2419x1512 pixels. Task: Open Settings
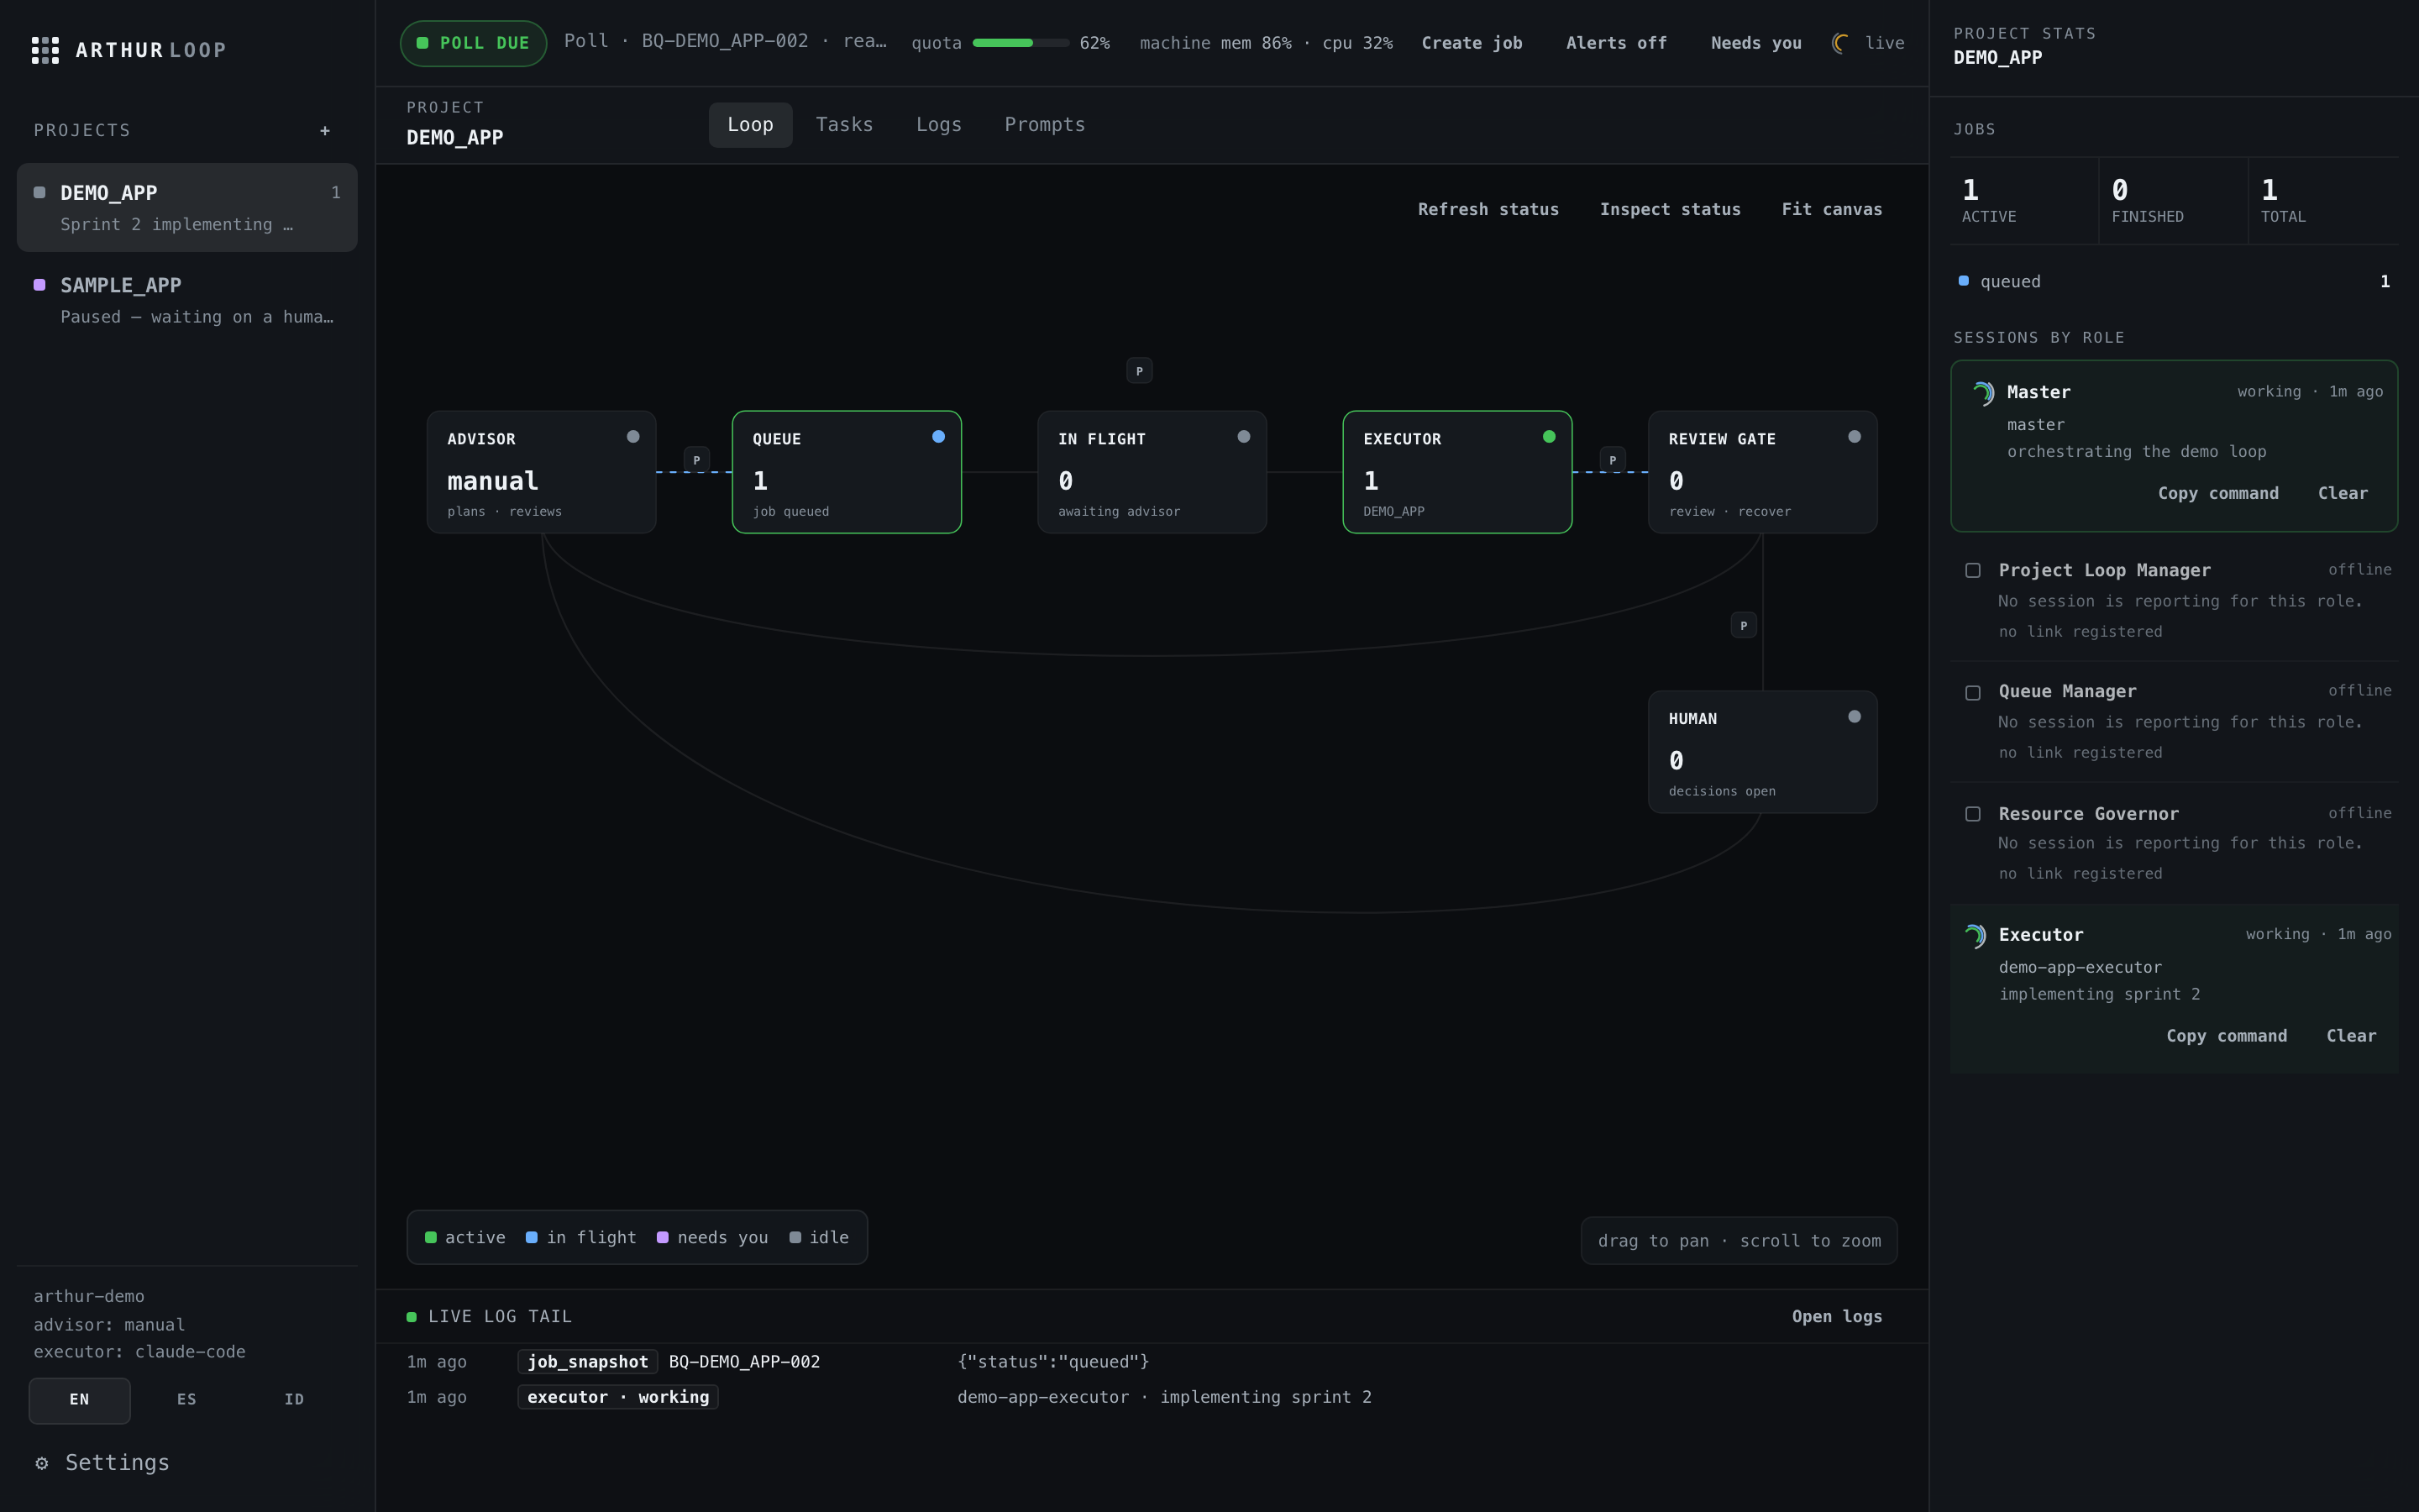coord(102,1463)
